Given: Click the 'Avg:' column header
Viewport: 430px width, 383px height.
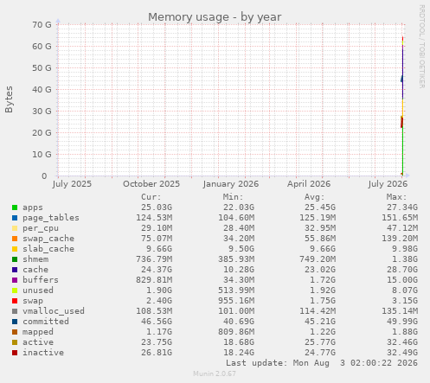Looking at the screenshot, I should click(x=315, y=197).
